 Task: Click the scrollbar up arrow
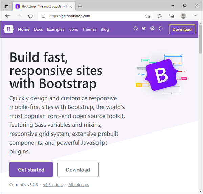pyautogui.click(x=201, y=23)
